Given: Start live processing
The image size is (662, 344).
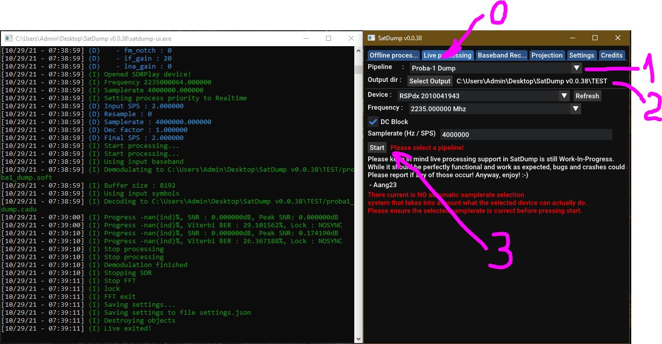Looking at the screenshot, I should (x=377, y=147).
